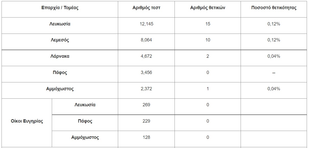The height and width of the screenshot is (148, 309).
Task: Click the cell with value 269
Action: 146,105
